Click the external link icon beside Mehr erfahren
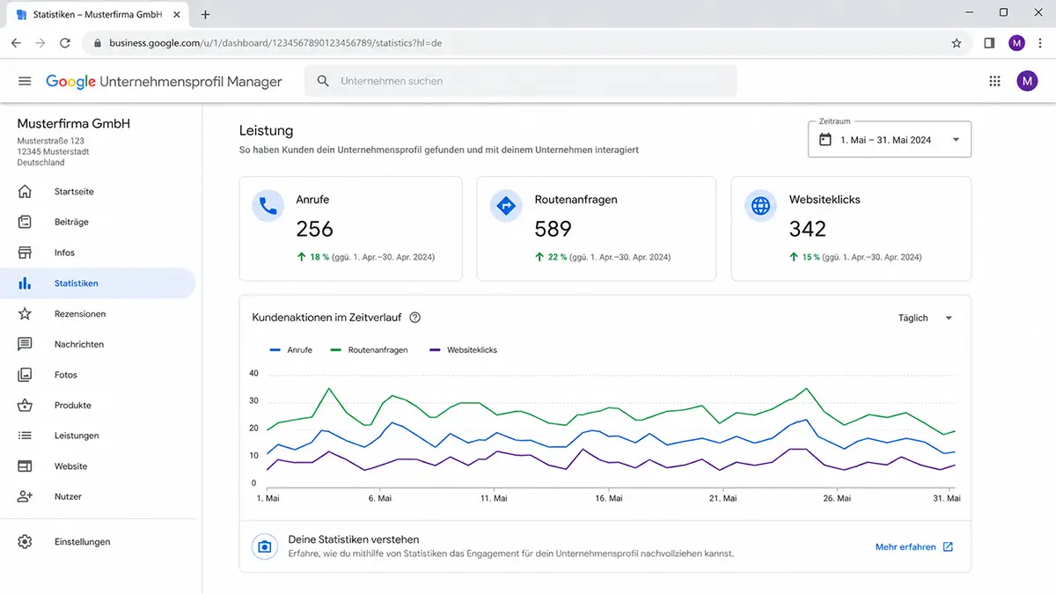This screenshot has width=1056, height=594. tap(948, 547)
